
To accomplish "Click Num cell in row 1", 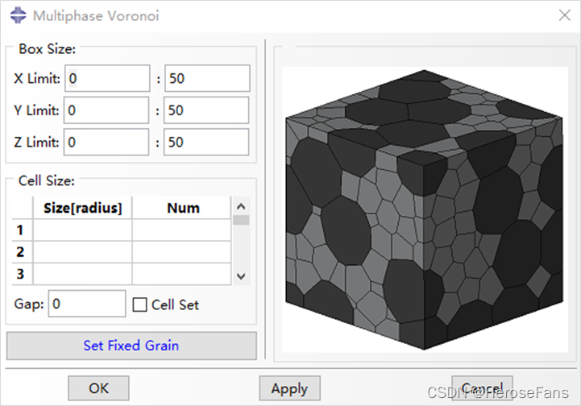I will [x=182, y=230].
